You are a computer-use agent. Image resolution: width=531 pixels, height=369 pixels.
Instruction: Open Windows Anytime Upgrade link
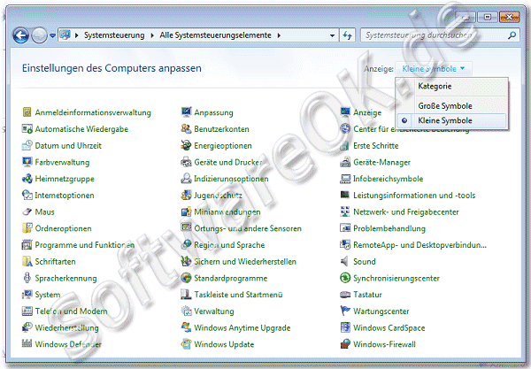tap(242, 327)
